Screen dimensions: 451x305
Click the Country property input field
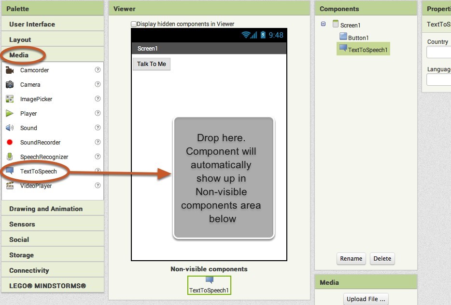439,52
